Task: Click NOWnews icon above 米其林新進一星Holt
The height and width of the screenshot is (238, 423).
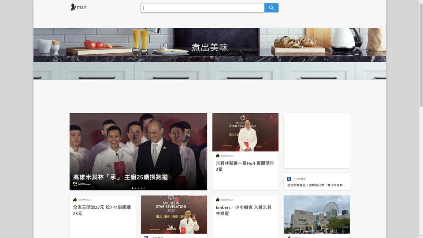Action: [217, 156]
